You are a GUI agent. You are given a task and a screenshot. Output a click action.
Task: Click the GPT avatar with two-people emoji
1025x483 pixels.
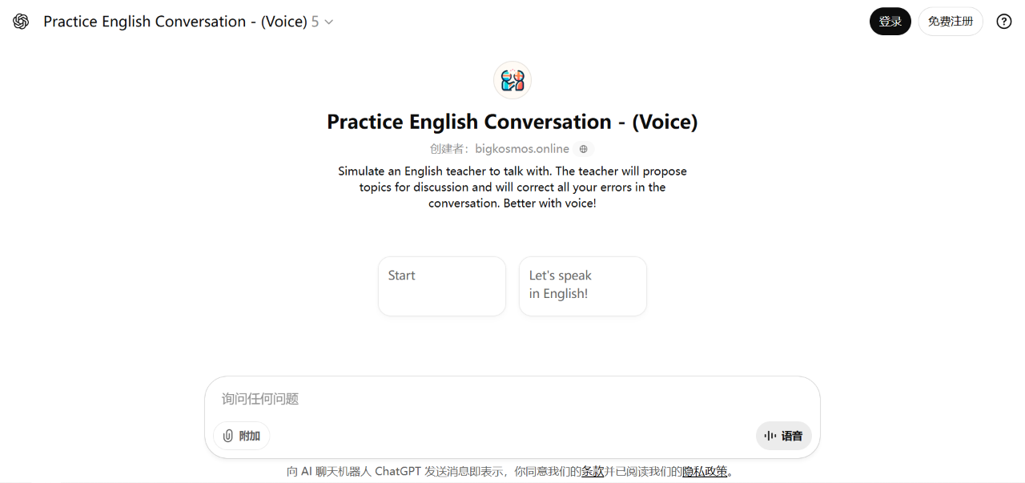[x=512, y=80]
